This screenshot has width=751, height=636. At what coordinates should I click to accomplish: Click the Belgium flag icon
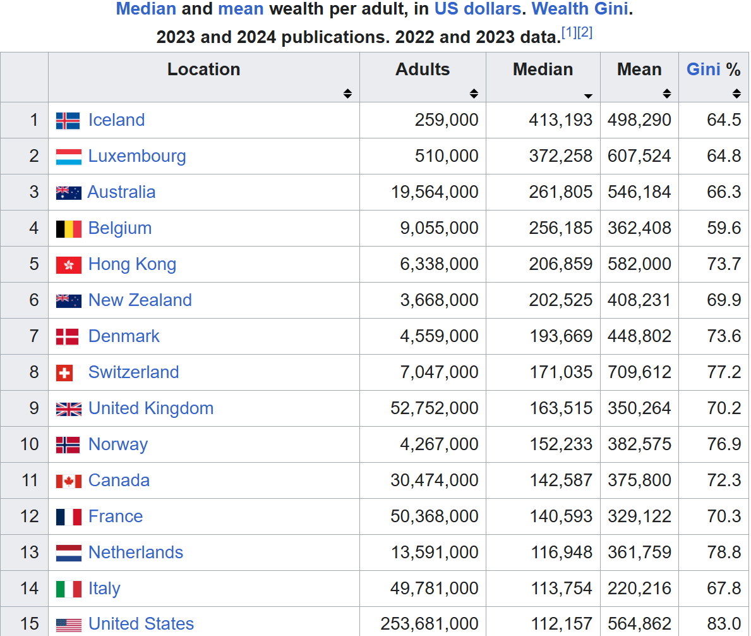pos(68,229)
